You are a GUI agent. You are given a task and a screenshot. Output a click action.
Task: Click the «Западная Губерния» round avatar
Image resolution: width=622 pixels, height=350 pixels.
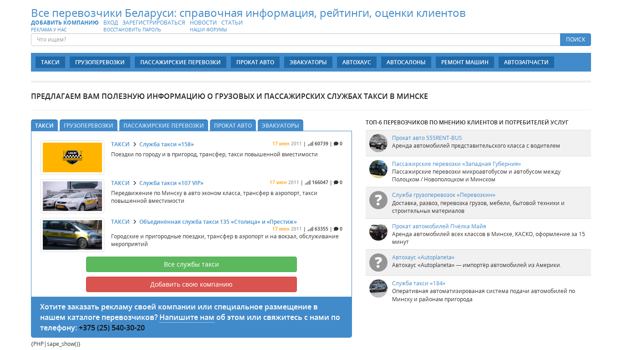pyautogui.click(x=378, y=169)
